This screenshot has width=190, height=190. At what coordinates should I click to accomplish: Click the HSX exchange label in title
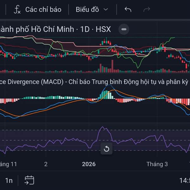pos(103,29)
